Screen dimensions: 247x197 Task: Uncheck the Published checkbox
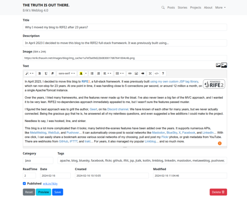tap(24, 183)
